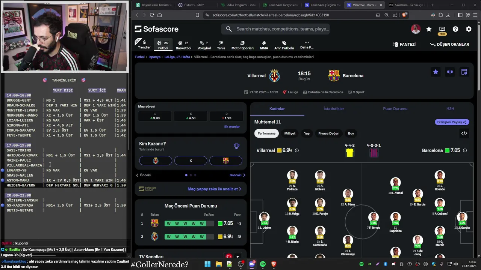
Task: Open Brave shields icon in address bar
Action: (x=404, y=15)
